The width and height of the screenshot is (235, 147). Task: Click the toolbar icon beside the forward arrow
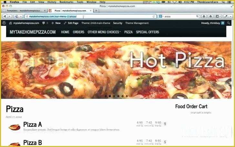click(16, 16)
